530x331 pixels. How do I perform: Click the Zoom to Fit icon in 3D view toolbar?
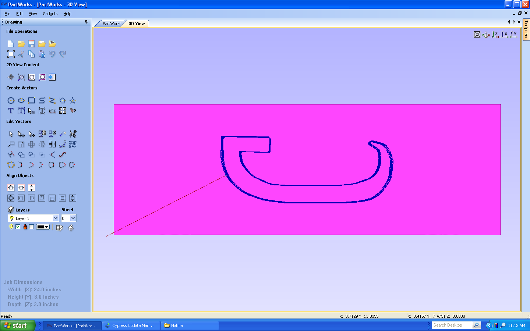[477, 34]
